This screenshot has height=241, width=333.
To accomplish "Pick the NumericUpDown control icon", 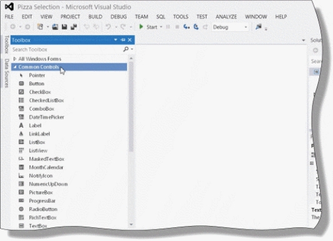I will (x=21, y=184).
